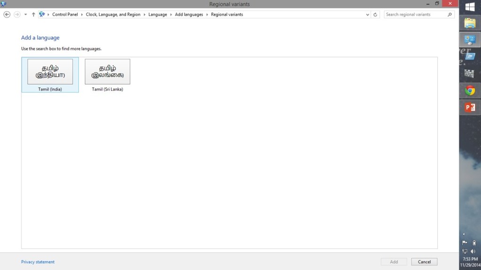Select the Tamil (India) language tile
This screenshot has width=481, height=270.
pyautogui.click(x=50, y=75)
